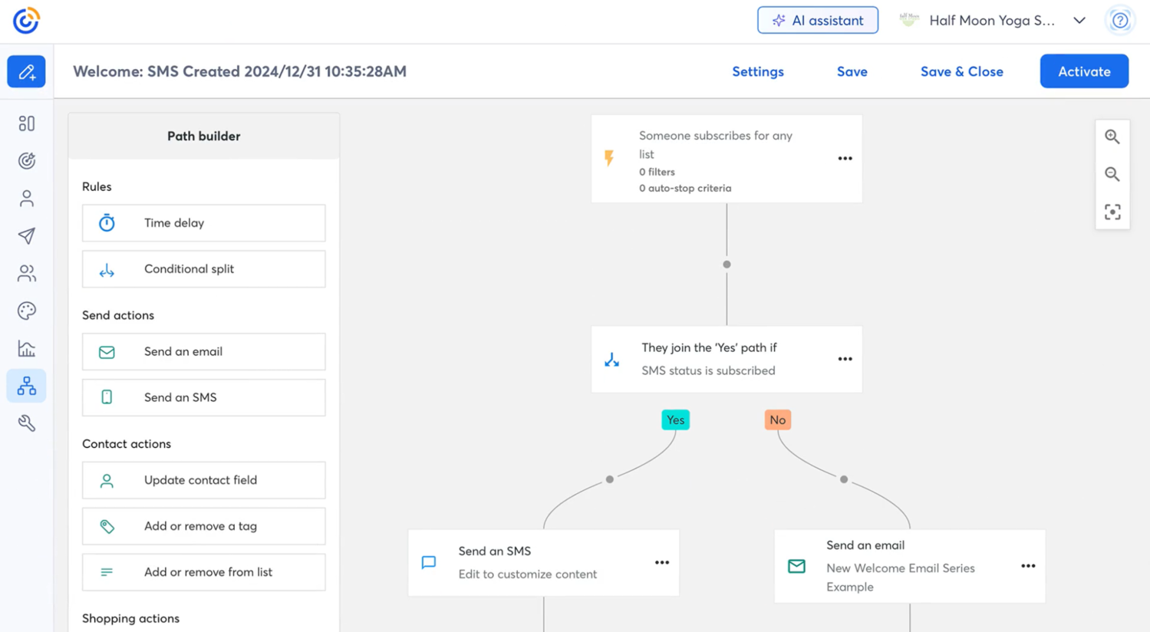Click the wrench tools icon in the sidebar

26,423
